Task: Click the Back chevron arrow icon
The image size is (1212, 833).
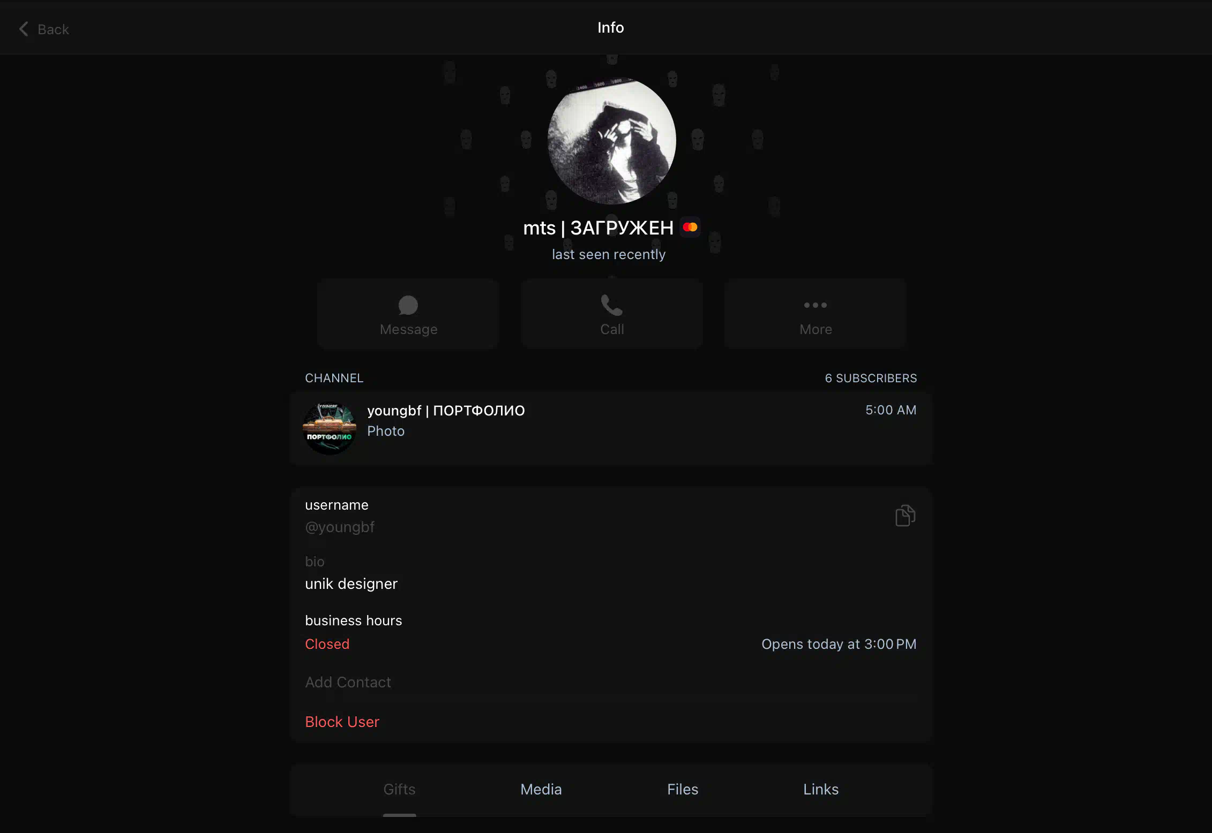Action: [24, 29]
